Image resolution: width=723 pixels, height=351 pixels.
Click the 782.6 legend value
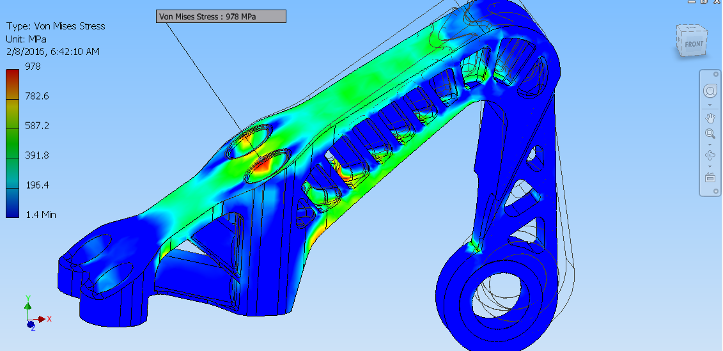pos(37,96)
